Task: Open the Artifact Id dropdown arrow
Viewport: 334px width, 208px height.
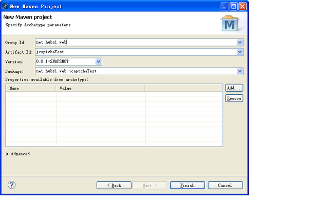Action: pyautogui.click(x=239, y=52)
